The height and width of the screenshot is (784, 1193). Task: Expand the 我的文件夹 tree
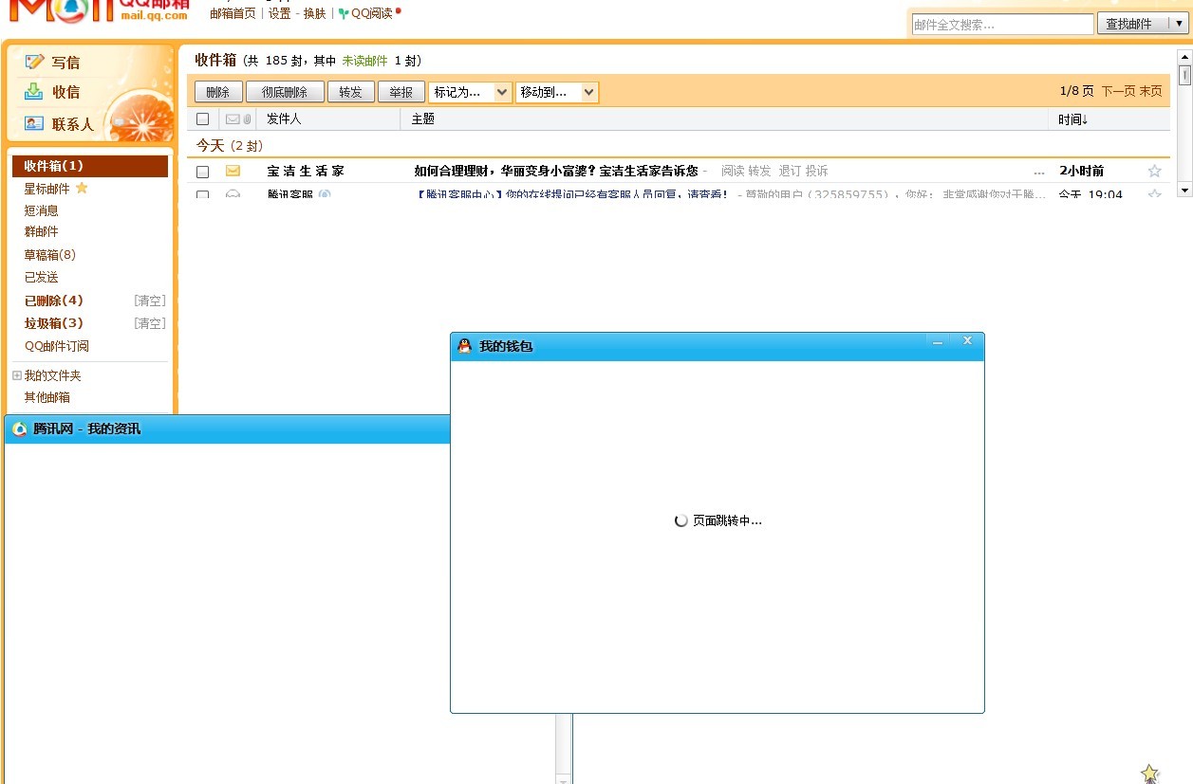pos(16,375)
